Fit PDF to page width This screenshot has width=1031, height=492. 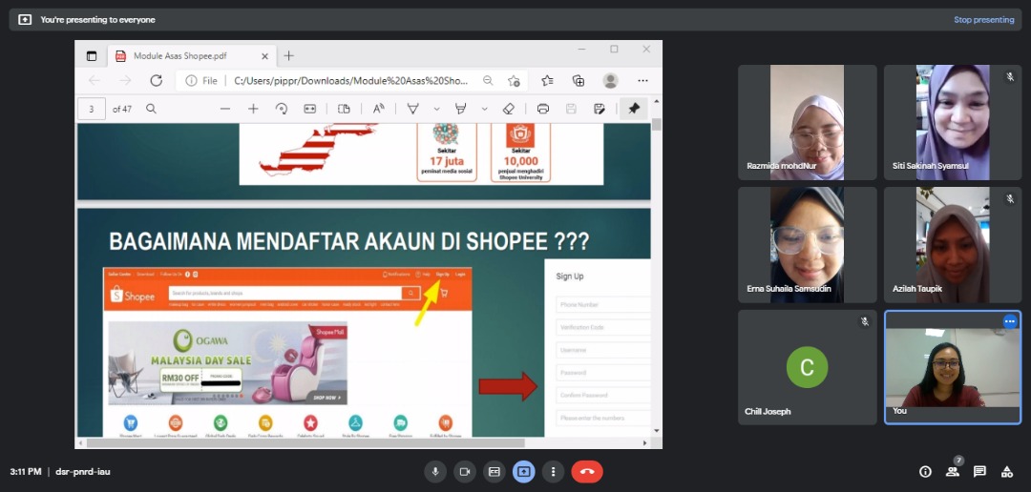click(309, 109)
